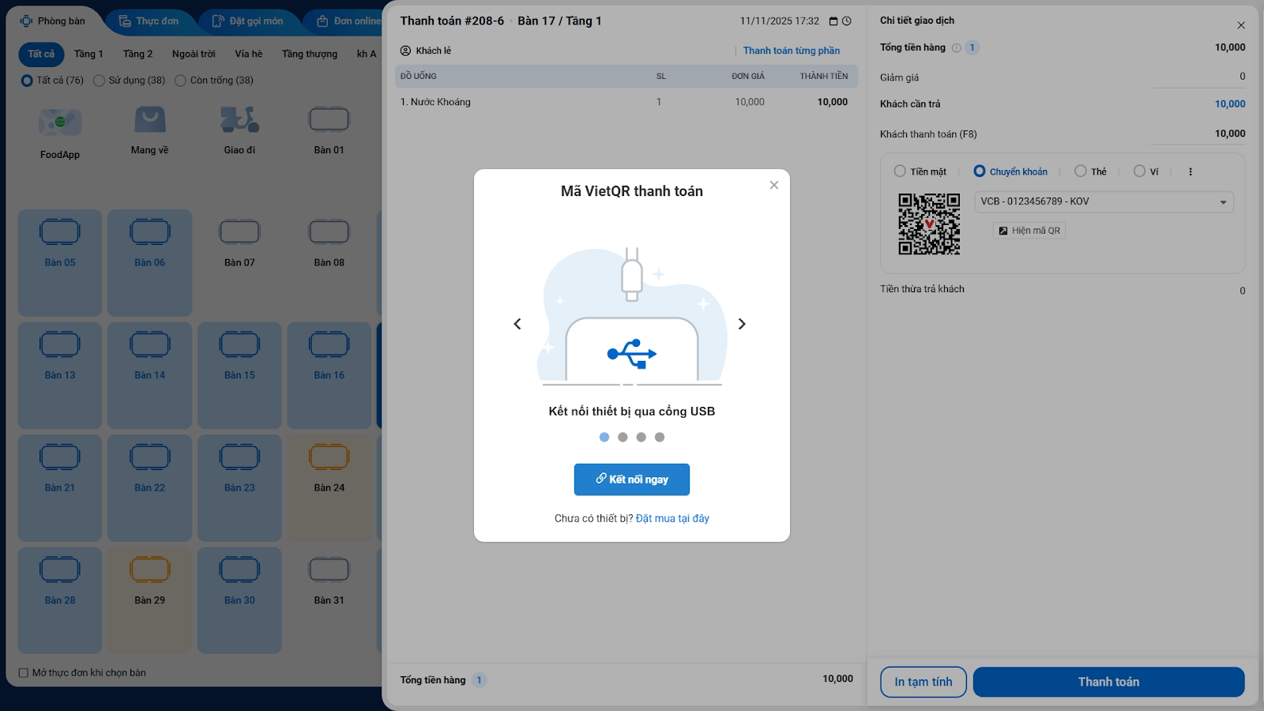Expand the VCB - 0123456789 - KOV account dropdown
The image size is (1264, 711).
pos(1104,201)
